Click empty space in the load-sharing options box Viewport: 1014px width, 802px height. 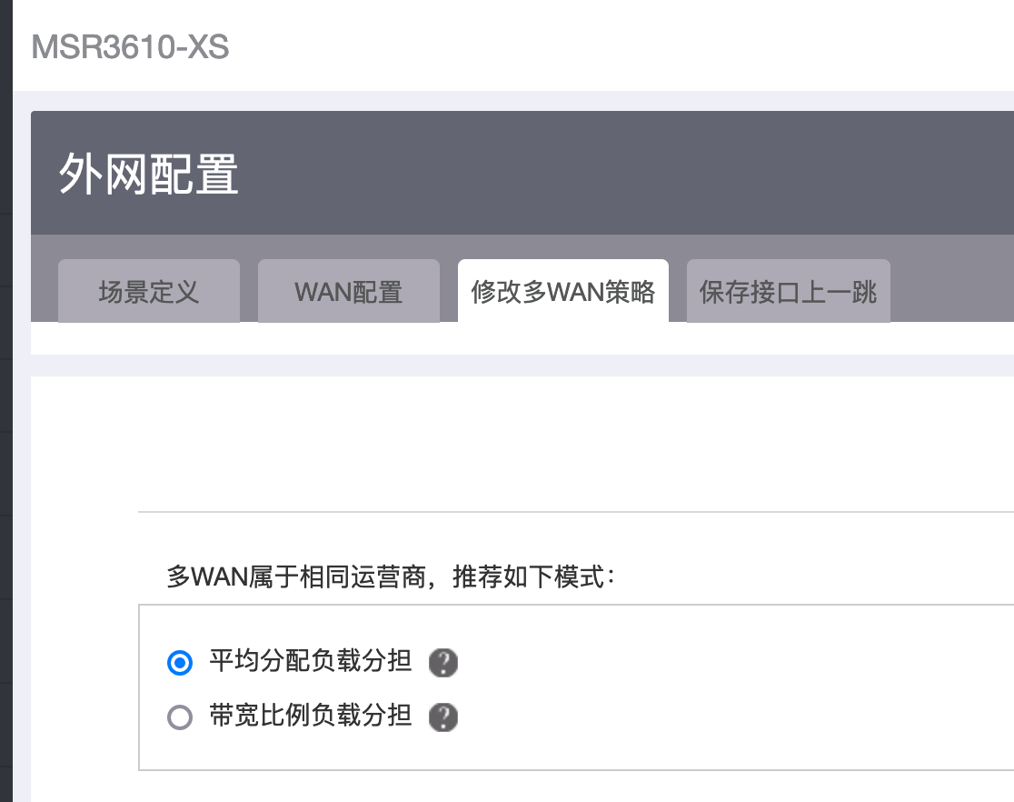(727, 691)
